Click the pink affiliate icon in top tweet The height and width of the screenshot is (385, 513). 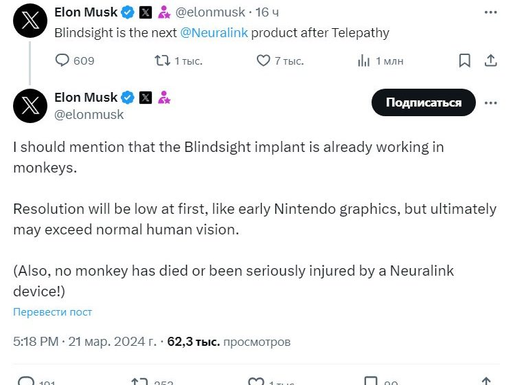pos(164,12)
